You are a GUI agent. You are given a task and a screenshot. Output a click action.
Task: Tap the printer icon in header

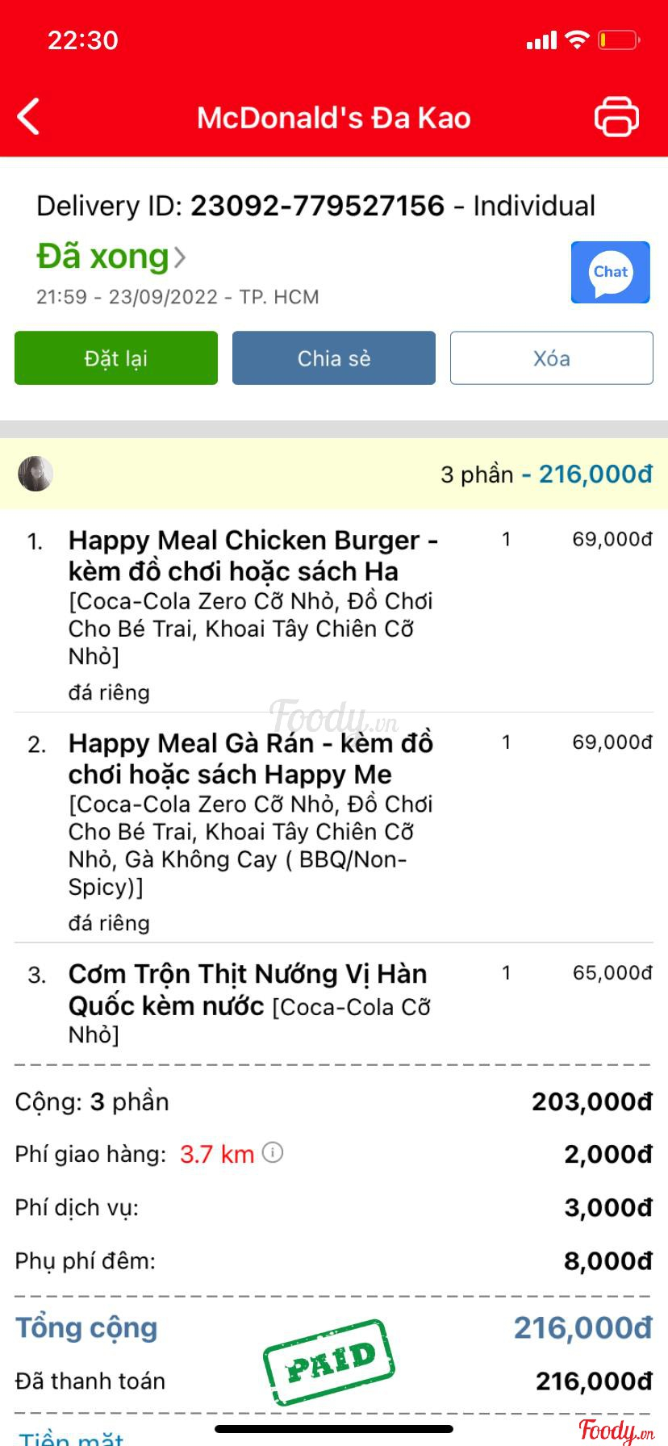pos(616,117)
